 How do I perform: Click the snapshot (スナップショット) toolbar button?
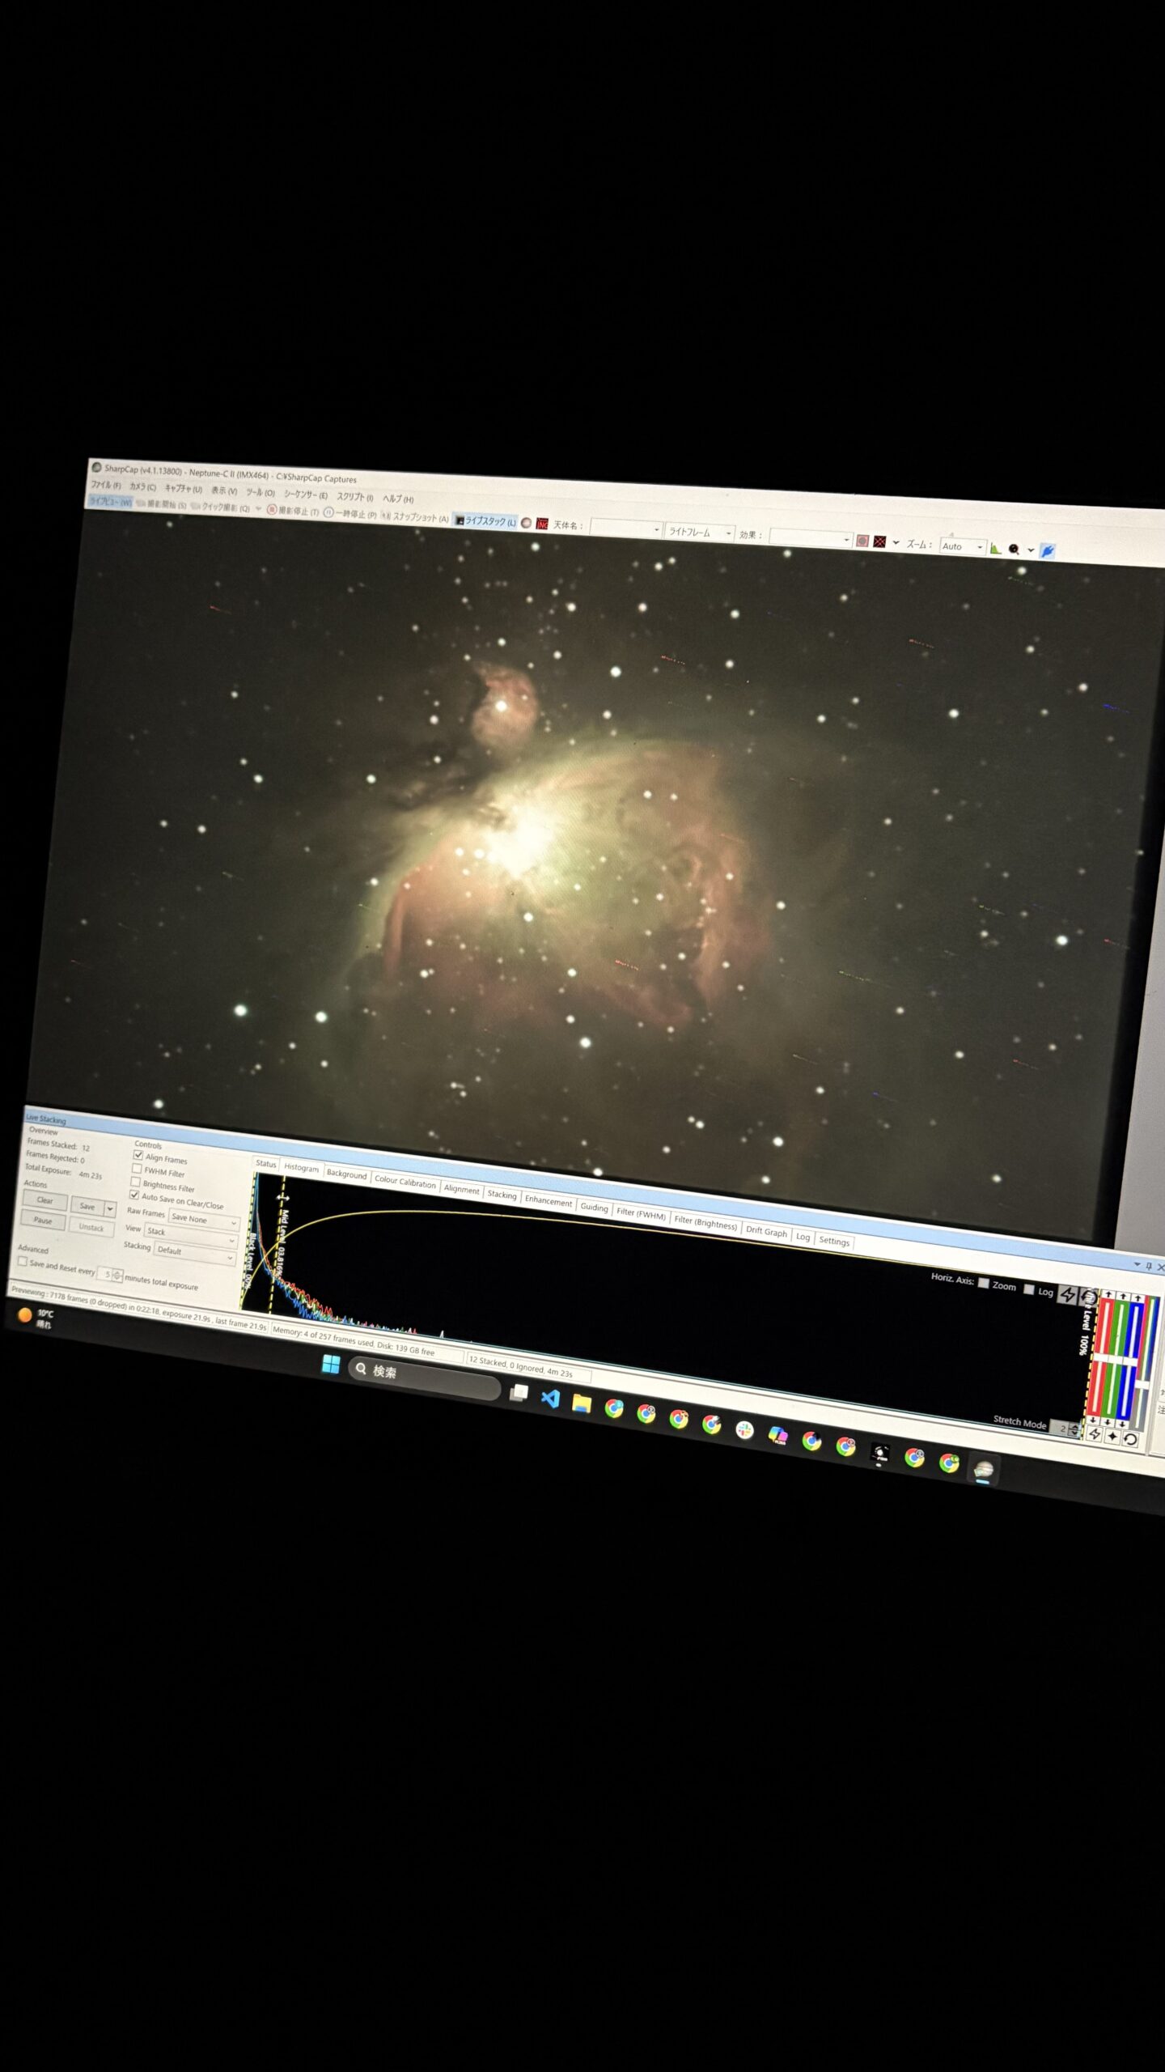tap(415, 517)
